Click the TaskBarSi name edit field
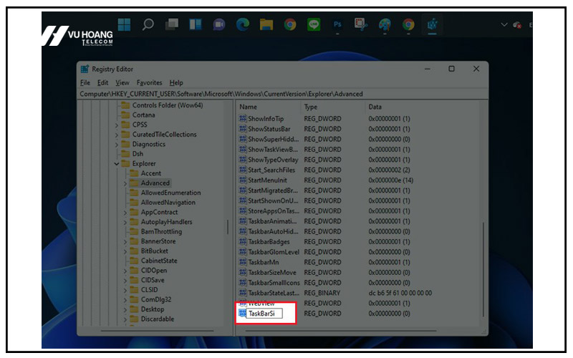The image size is (573, 358). coord(264,314)
